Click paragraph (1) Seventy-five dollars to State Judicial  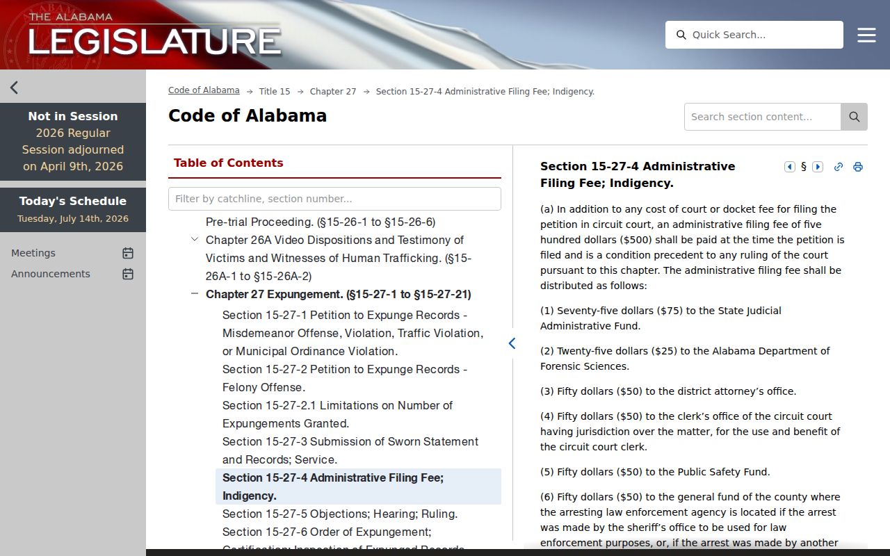click(661, 318)
